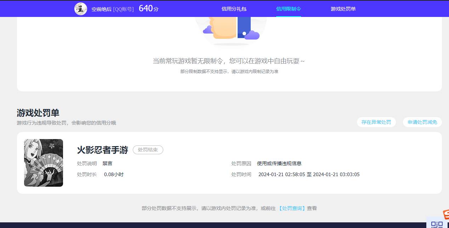The width and height of the screenshot is (449, 228).
Task: Click the 申请处罚减免 button
Action: tap(422, 122)
